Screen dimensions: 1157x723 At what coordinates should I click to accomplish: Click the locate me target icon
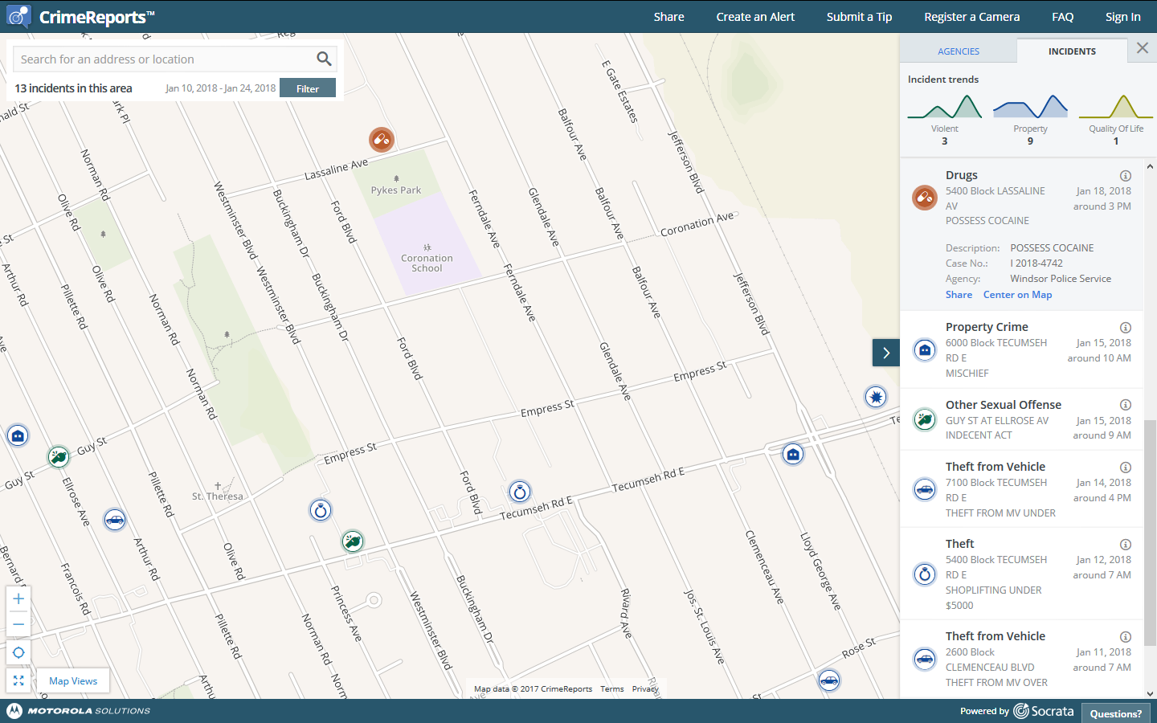18,652
